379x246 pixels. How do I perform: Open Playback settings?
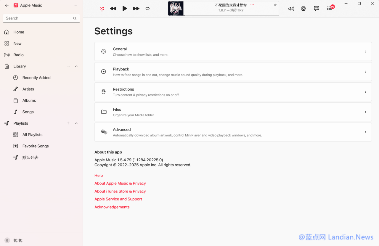coord(233,72)
